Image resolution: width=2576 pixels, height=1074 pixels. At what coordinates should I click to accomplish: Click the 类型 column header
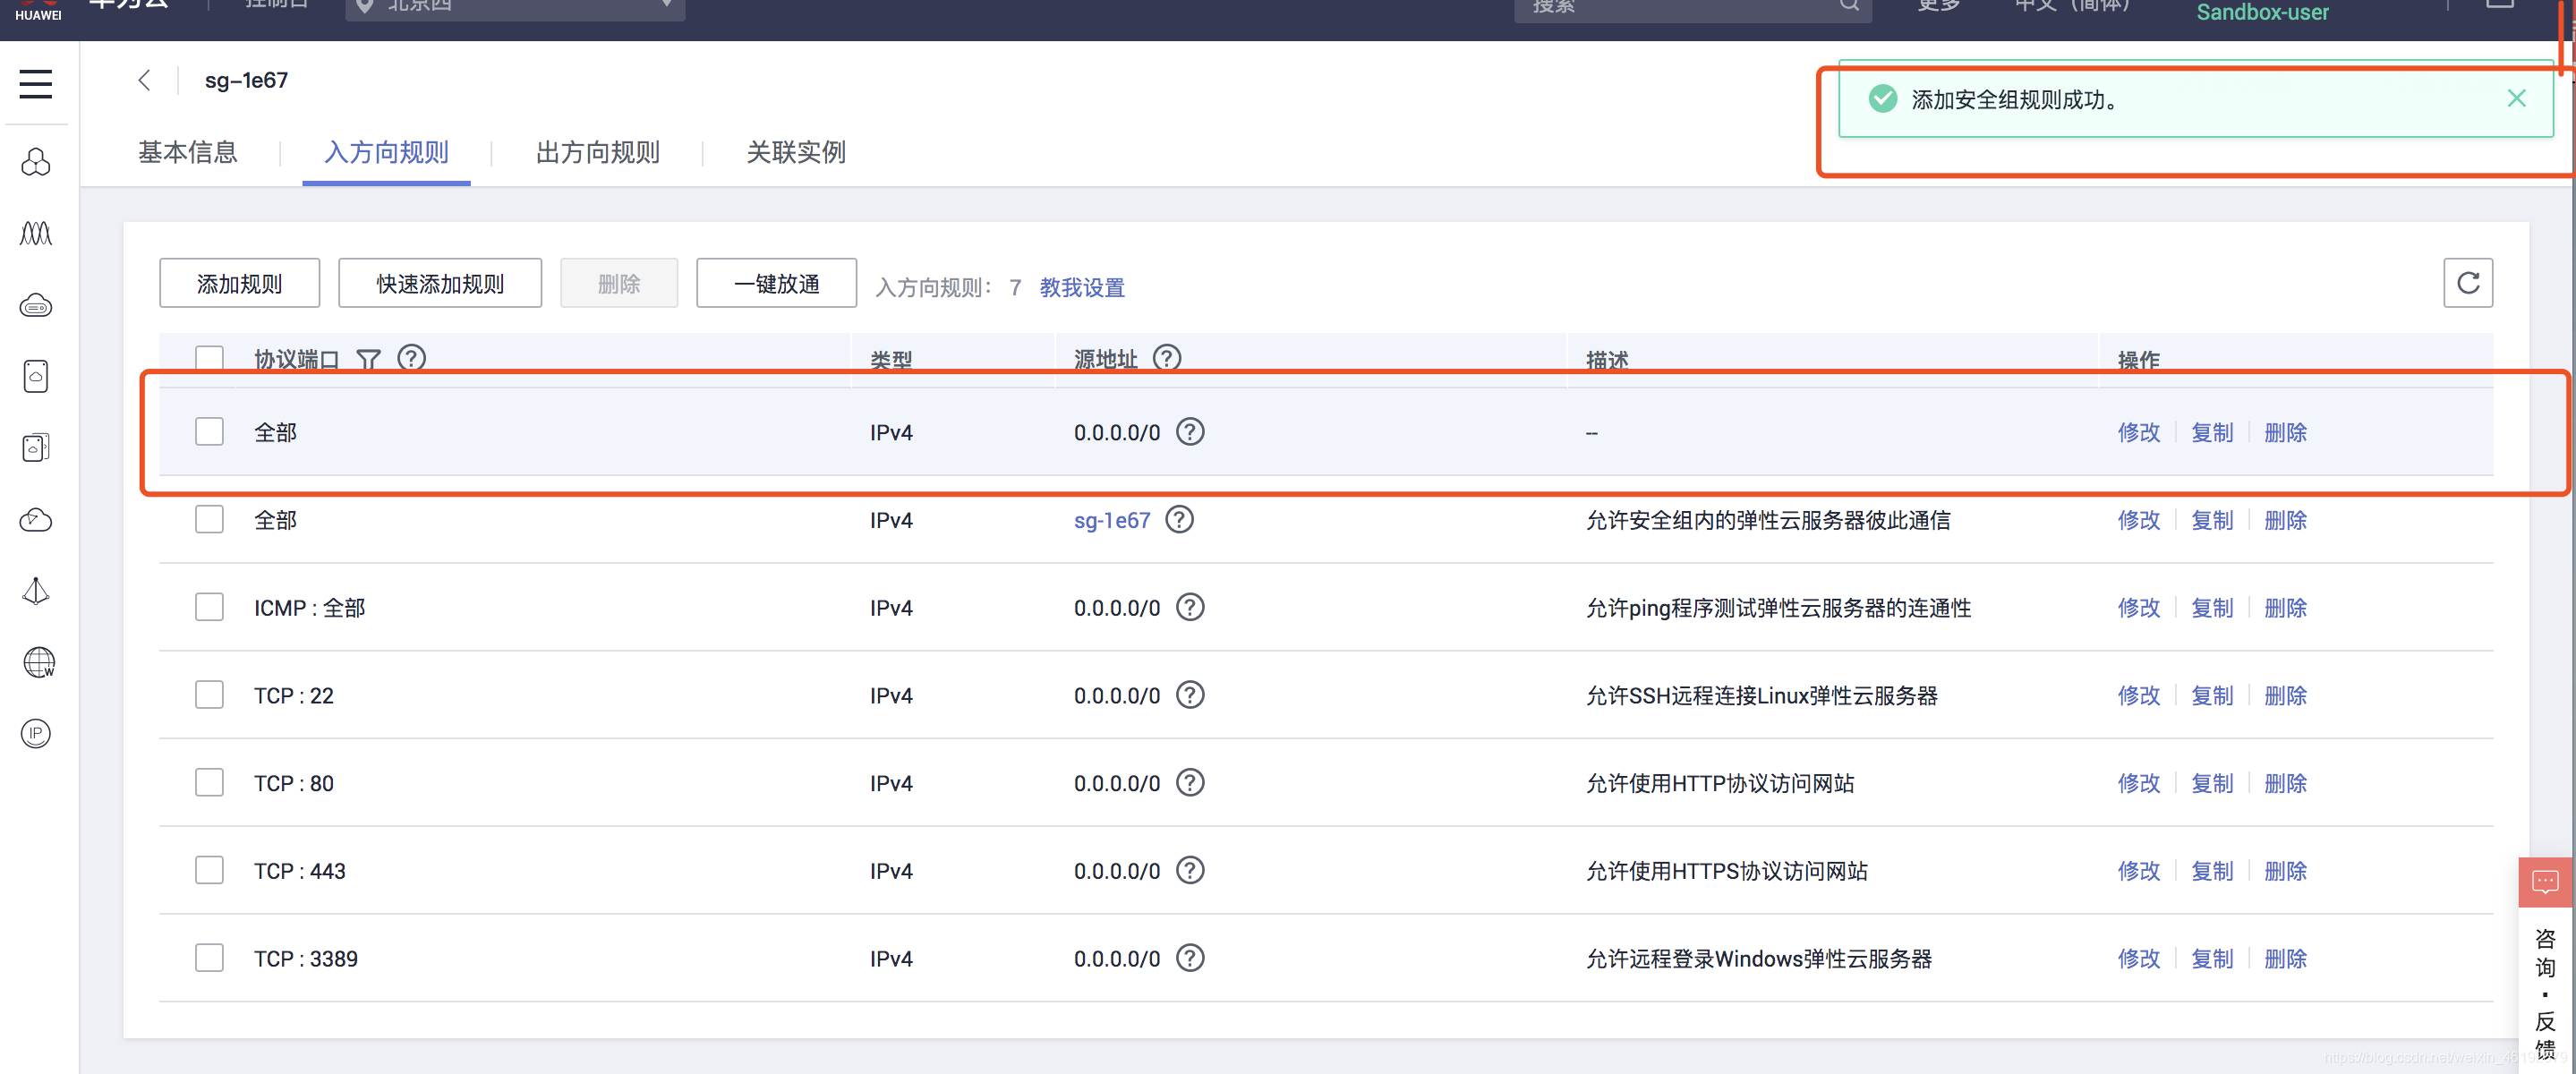click(x=891, y=360)
